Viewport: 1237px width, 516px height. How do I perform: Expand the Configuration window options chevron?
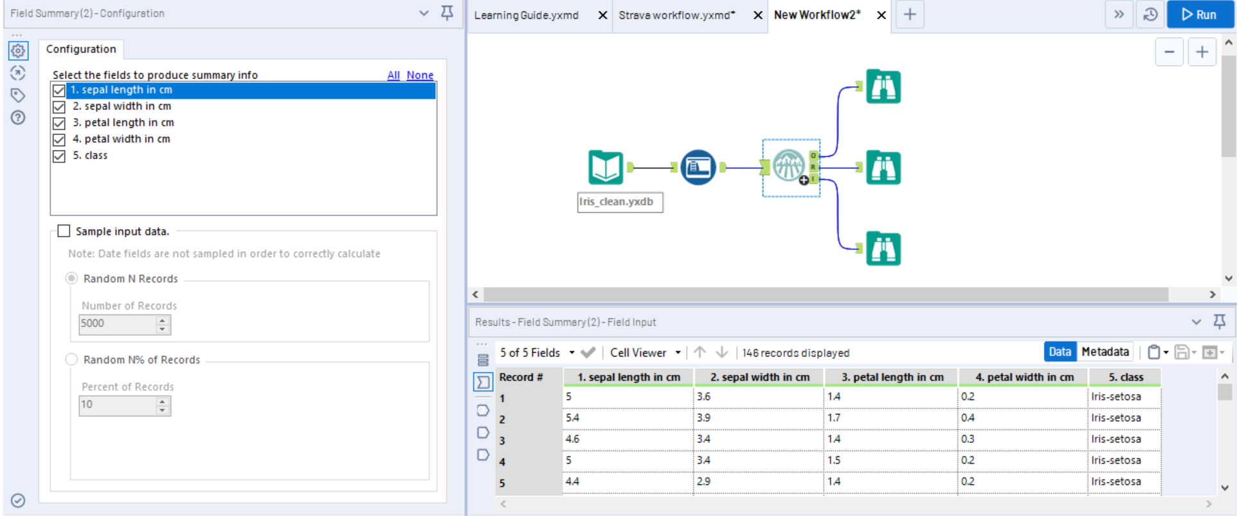click(424, 13)
